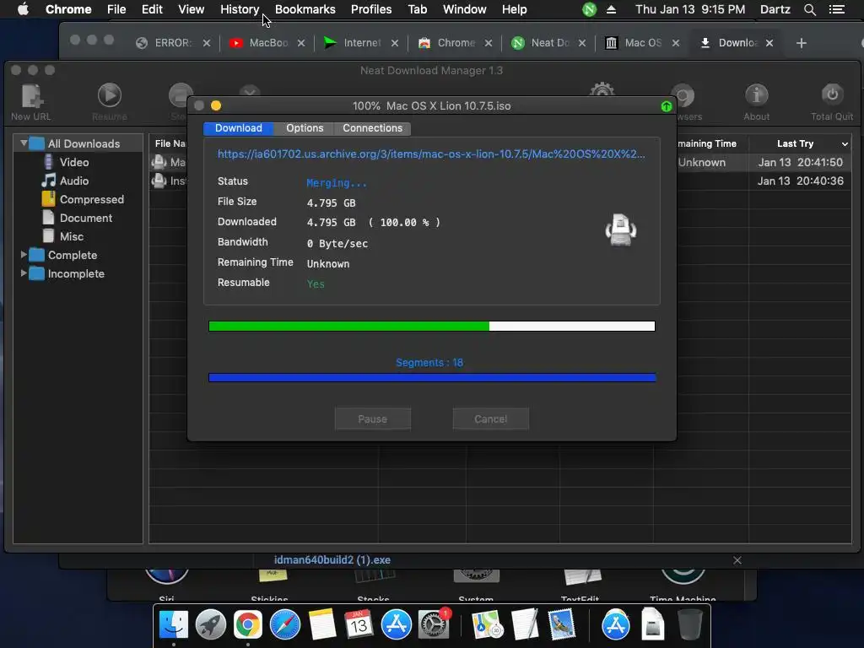
Task: Switch to the Internet browser tab
Action: pos(361,43)
